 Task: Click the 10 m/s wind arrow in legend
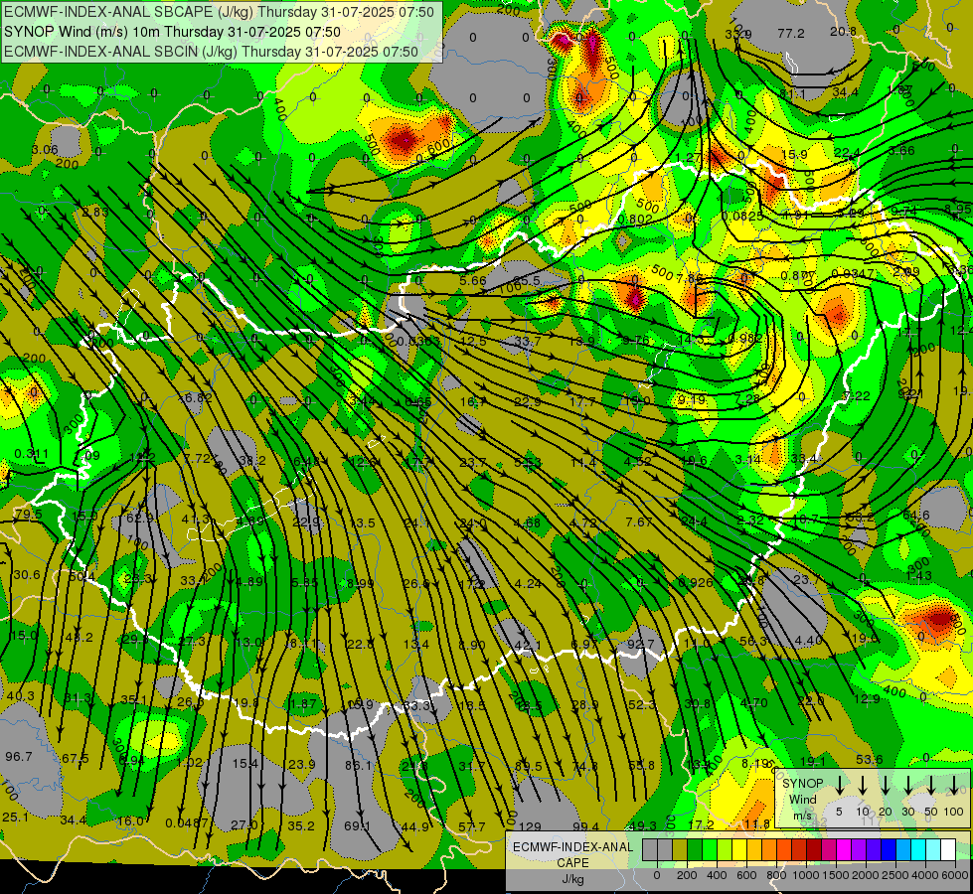[863, 785]
